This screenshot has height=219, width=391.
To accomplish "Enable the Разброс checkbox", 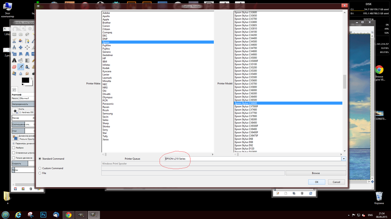I will pos(13,148).
